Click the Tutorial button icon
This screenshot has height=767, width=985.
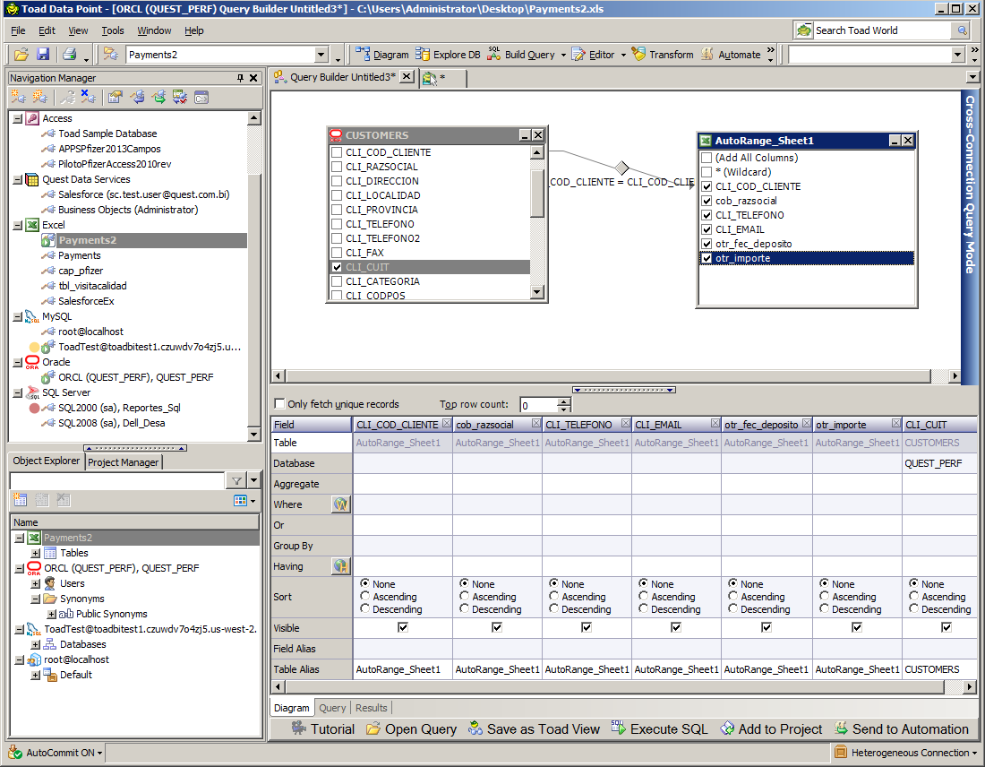click(x=299, y=728)
